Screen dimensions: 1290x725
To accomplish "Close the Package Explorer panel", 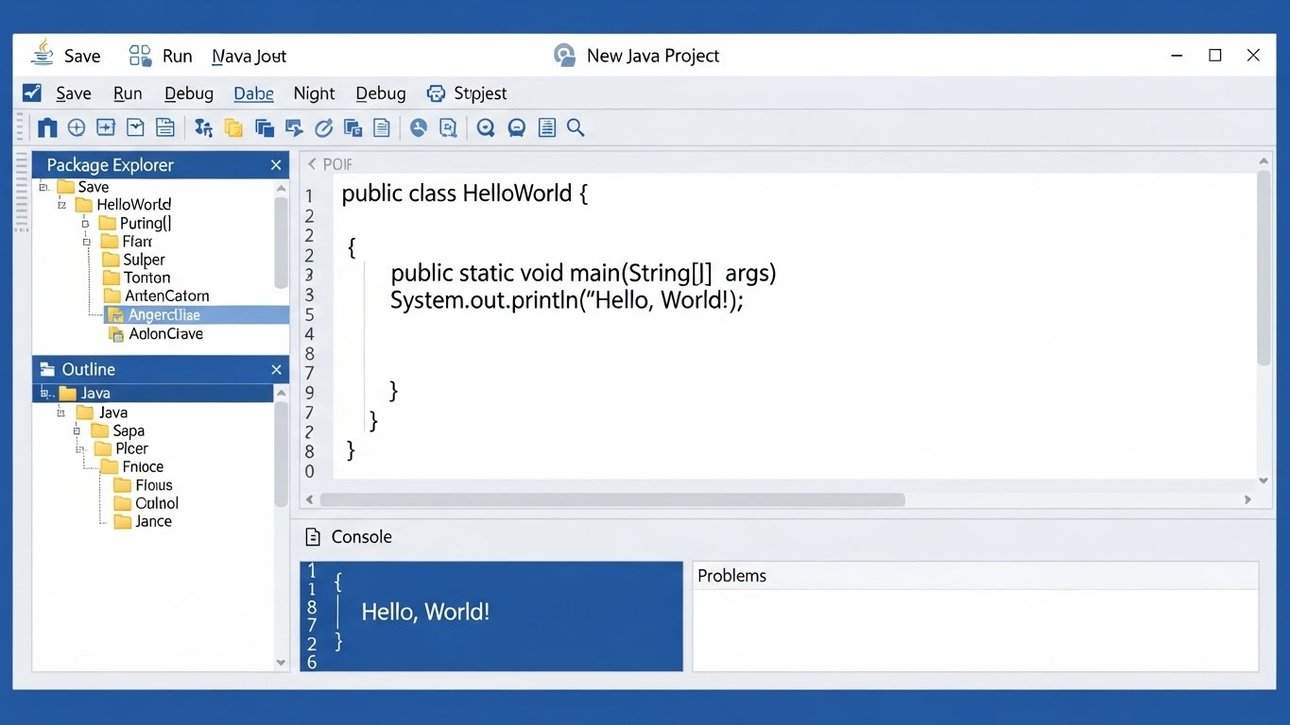I will (276, 165).
